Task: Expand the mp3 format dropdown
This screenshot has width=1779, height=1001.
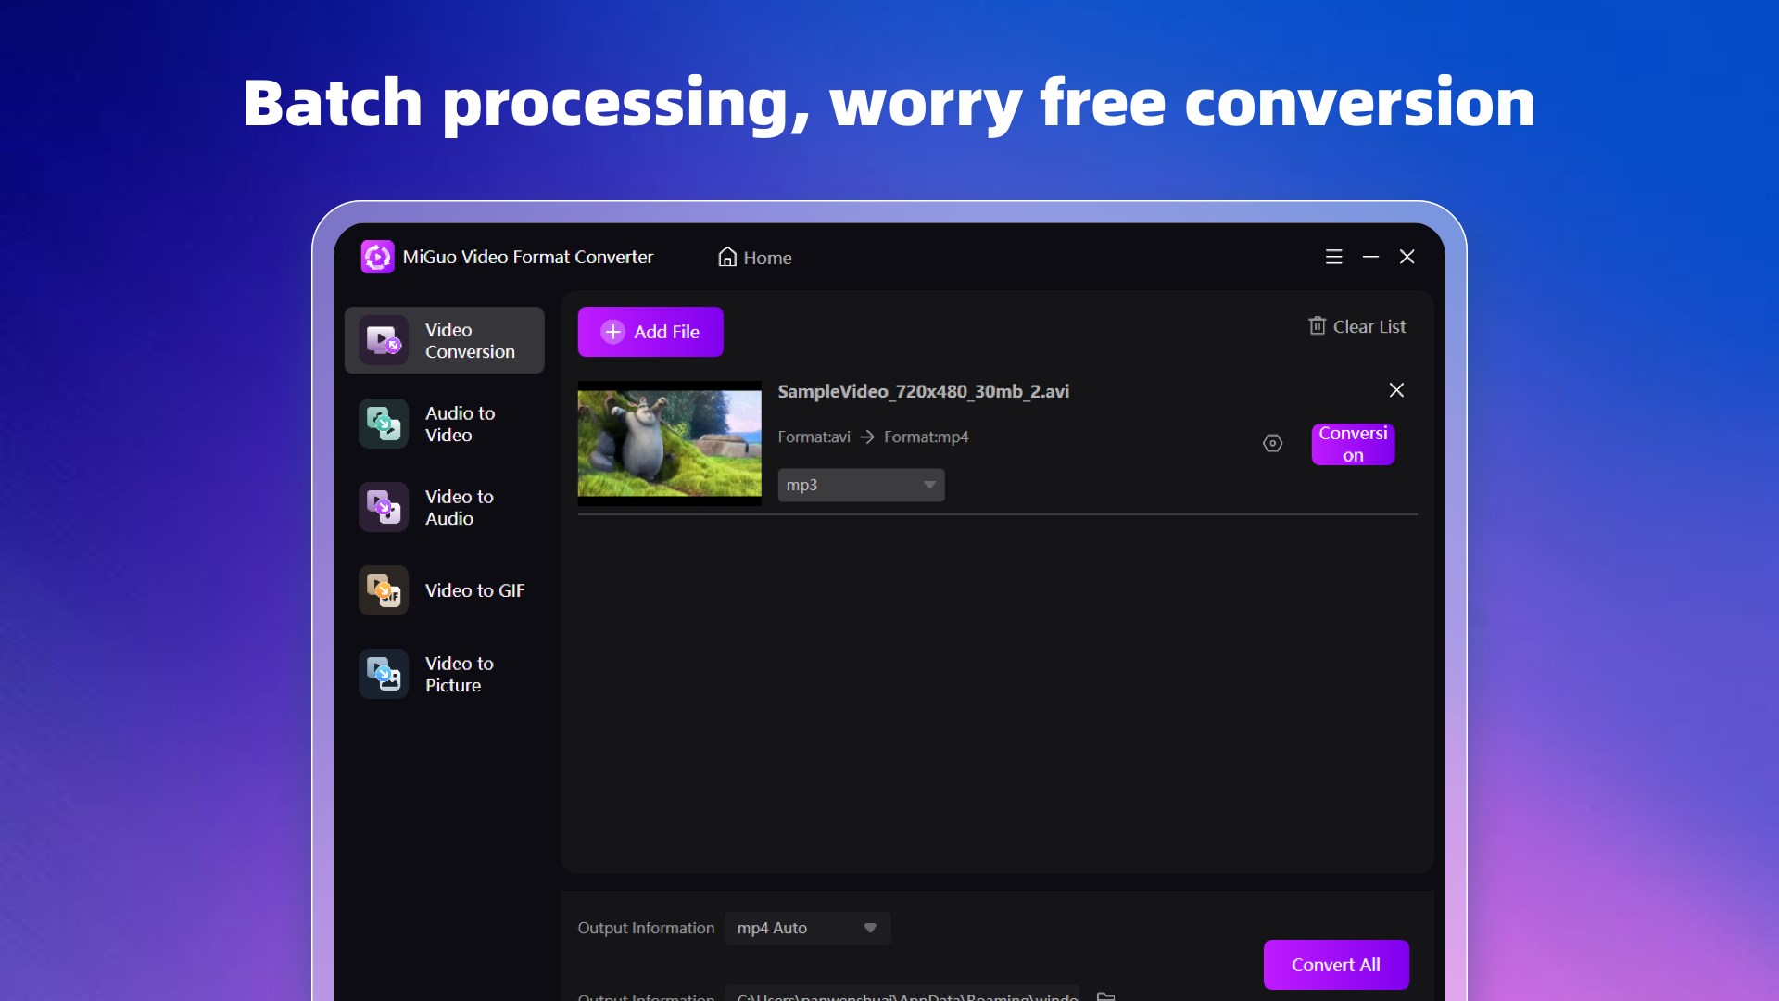Action: point(861,485)
